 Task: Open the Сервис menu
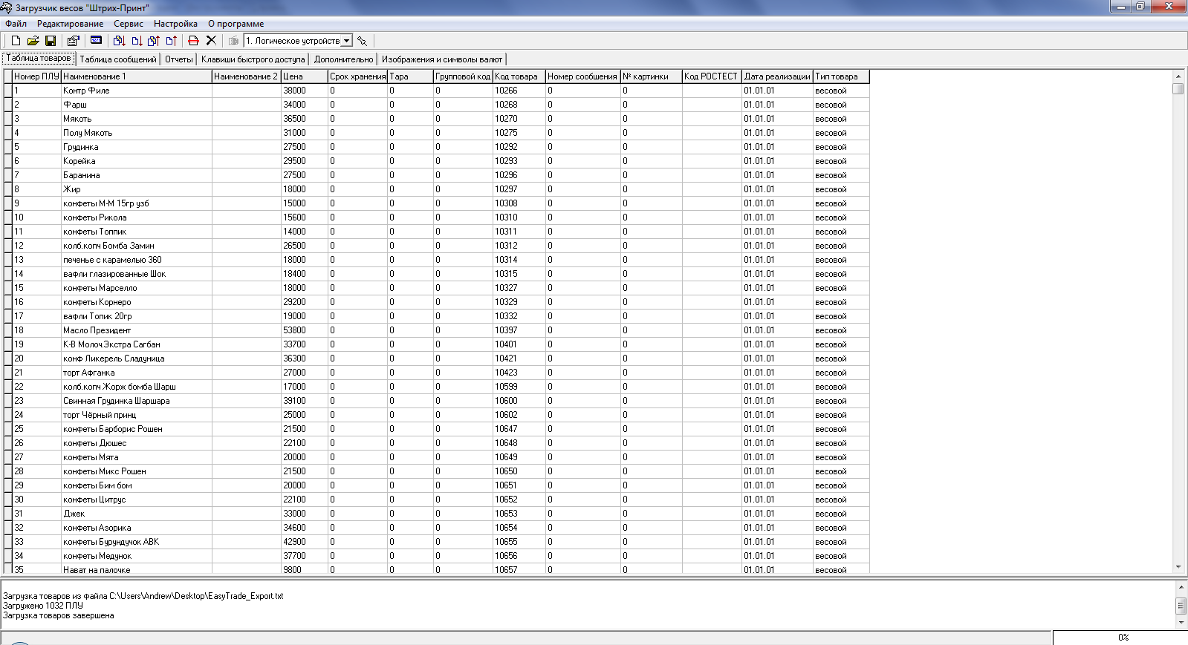coord(129,24)
